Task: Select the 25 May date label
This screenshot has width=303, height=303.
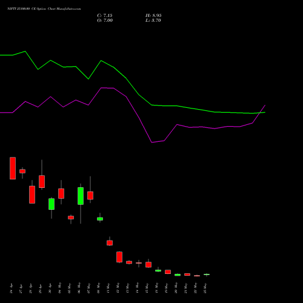Action: (205, 288)
